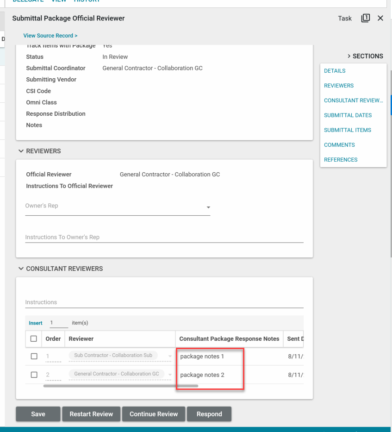Jump to SUBMITTAL DATES section
This screenshot has width=392, height=432.
coord(348,115)
